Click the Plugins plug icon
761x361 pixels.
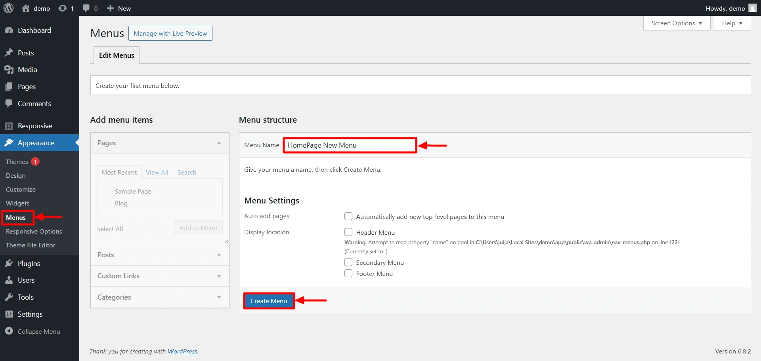point(9,263)
